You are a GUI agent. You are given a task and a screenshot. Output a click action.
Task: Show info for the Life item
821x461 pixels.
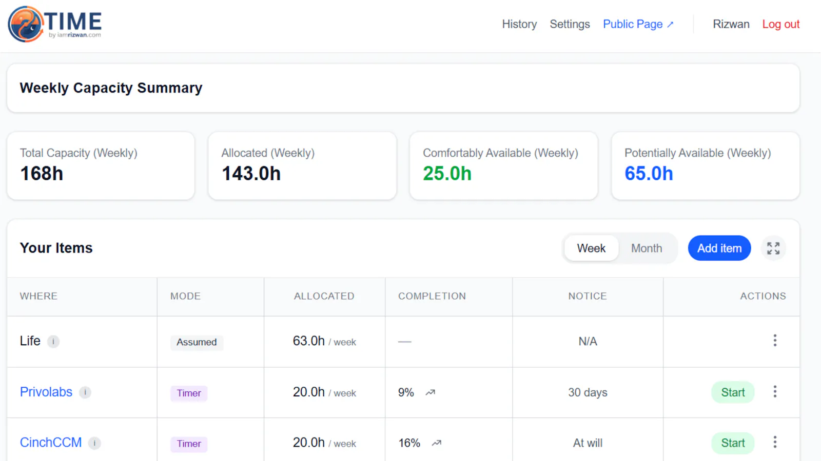pos(53,342)
